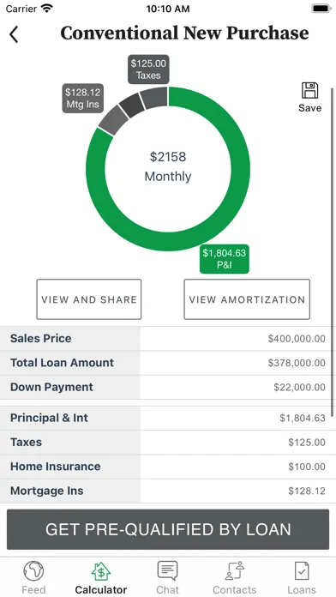Tap the $125.00 Taxes chart label
Screen dimensions: 336x597
[x=148, y=69]
